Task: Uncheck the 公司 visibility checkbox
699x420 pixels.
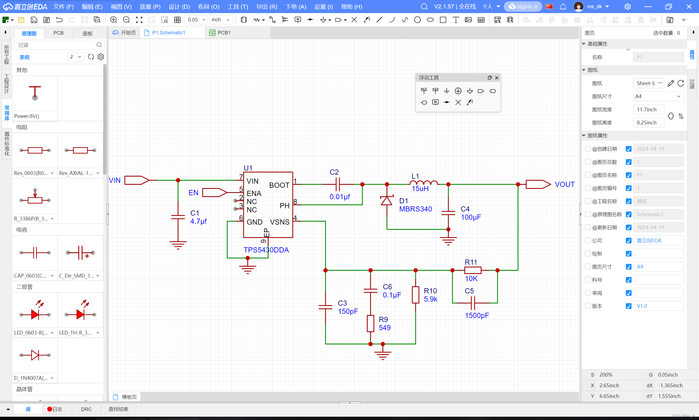Action: tap(628, 241)
